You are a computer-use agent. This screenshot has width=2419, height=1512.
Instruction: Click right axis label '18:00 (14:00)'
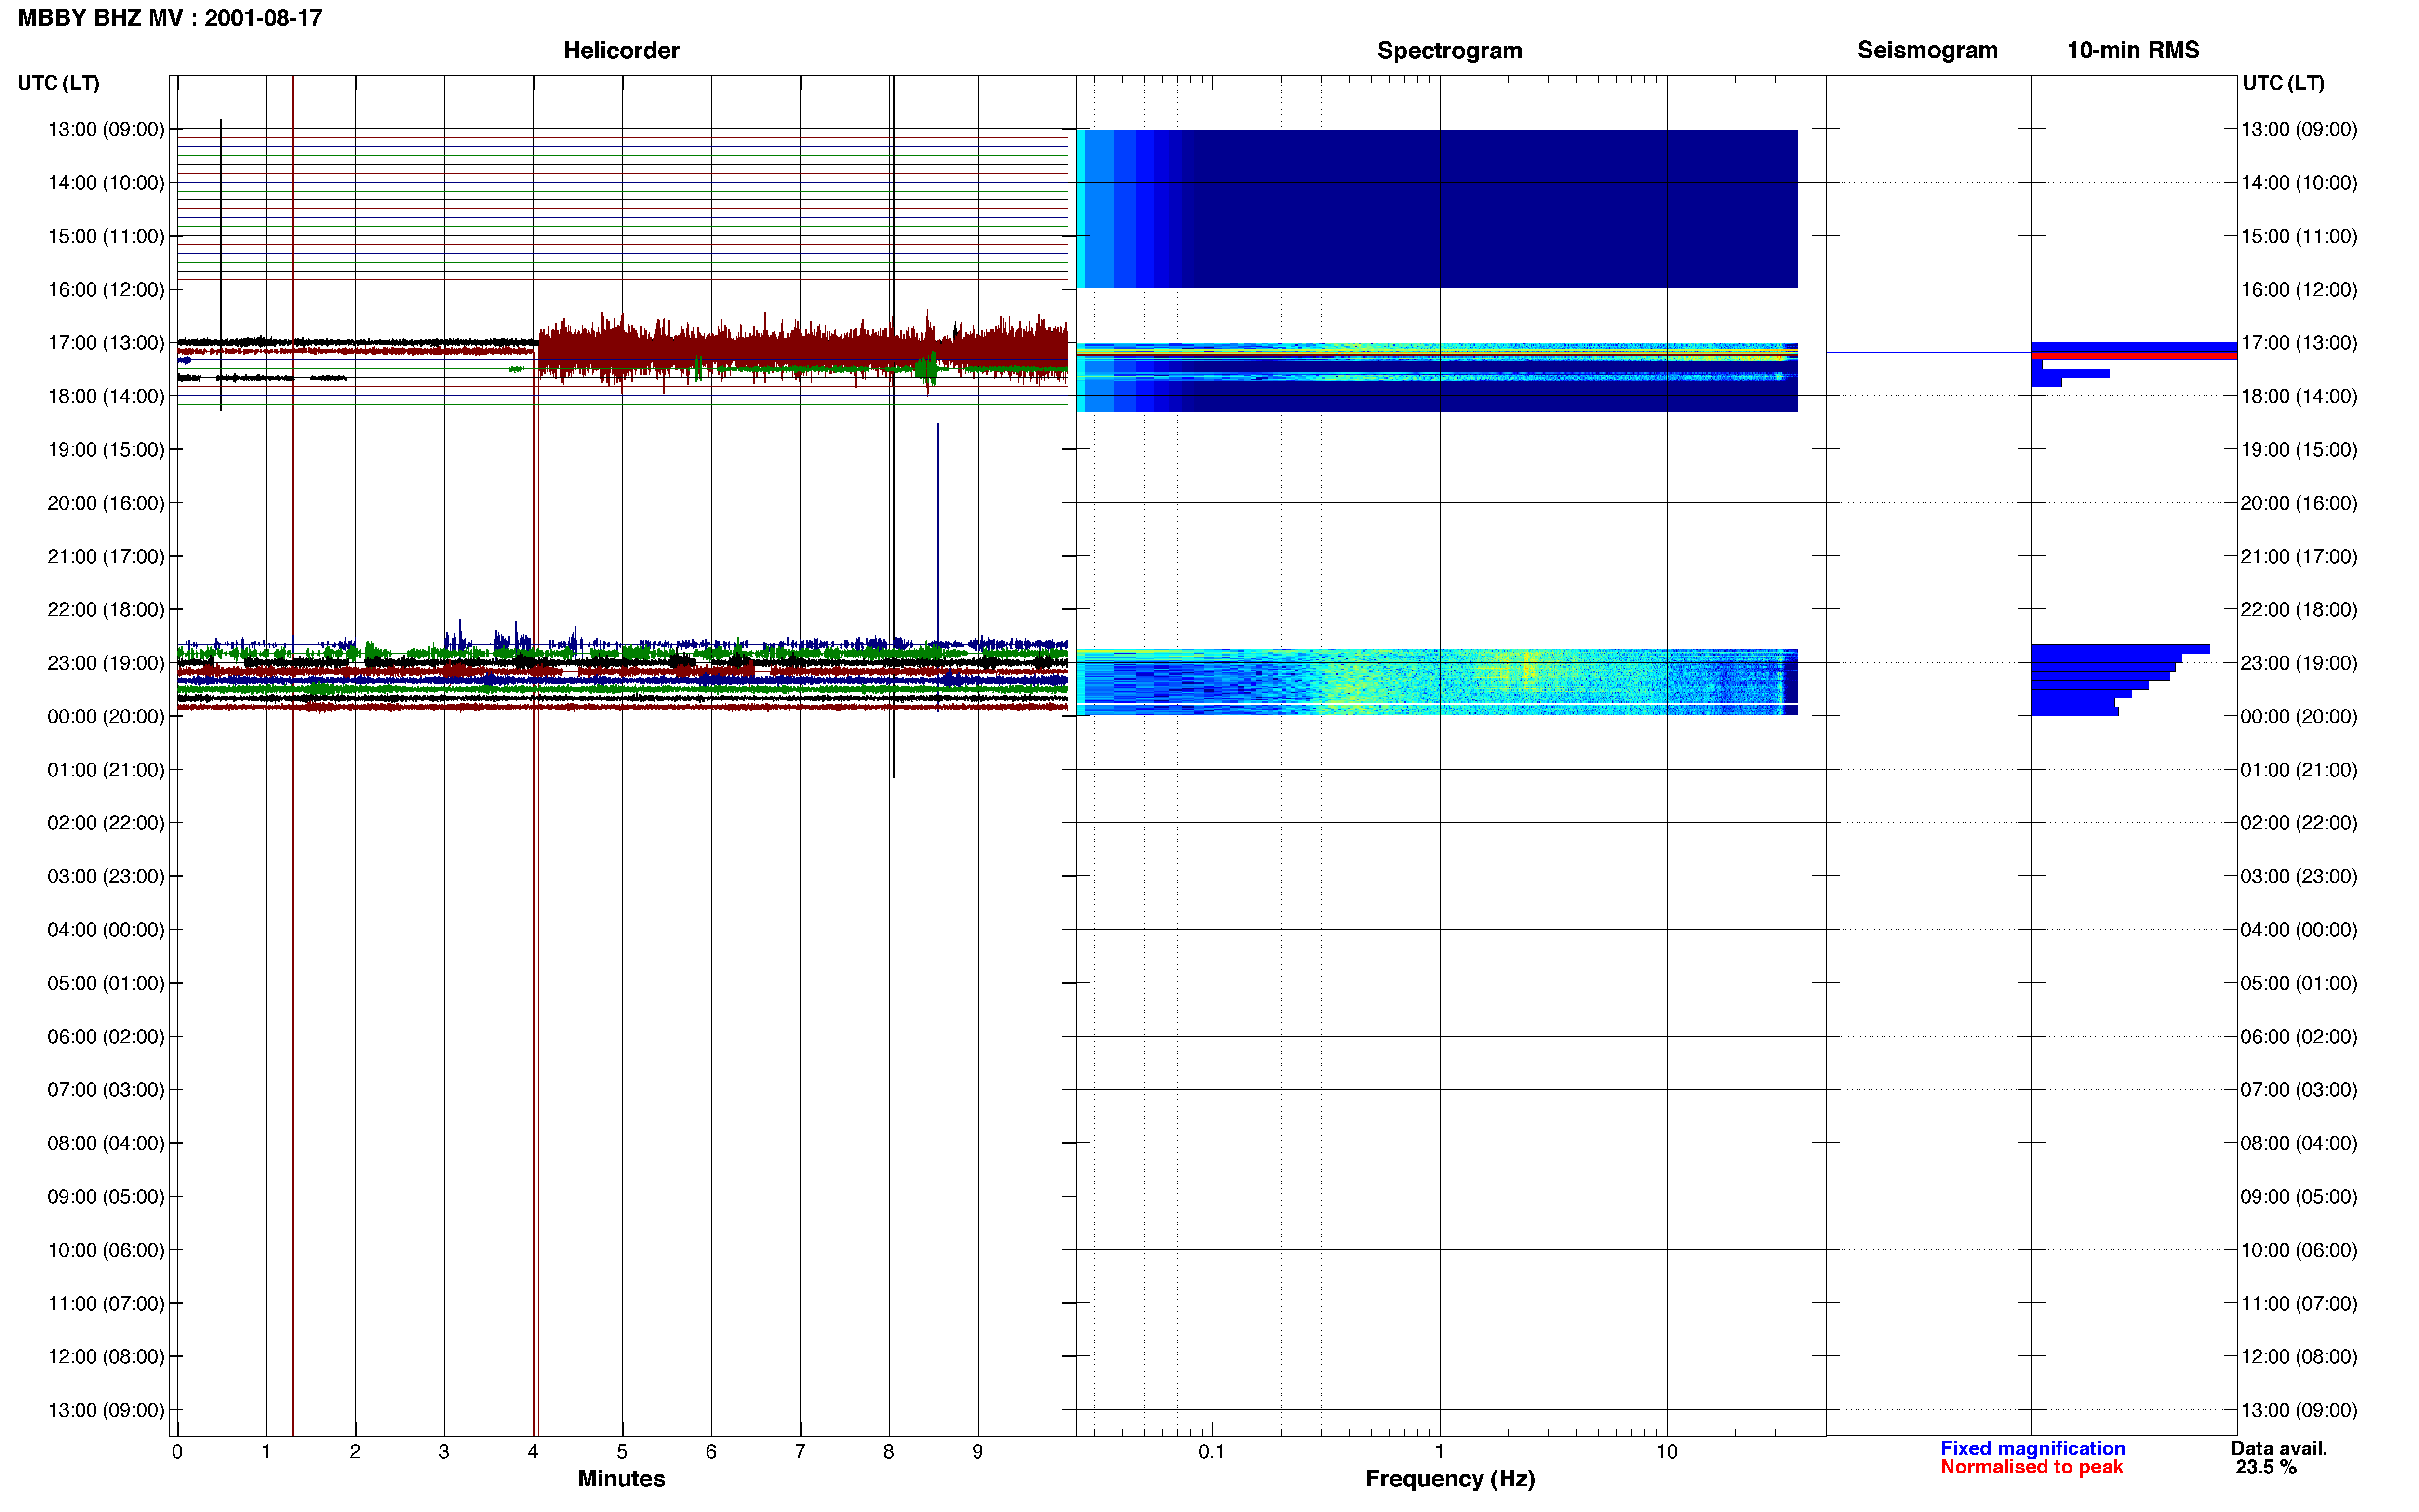[2299, 396]
